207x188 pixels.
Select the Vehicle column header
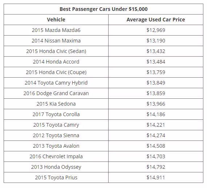tap(56, 20)
